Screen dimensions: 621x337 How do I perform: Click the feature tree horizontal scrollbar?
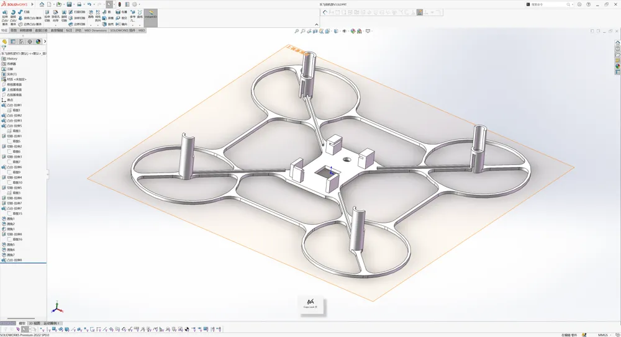pos(21,318)
